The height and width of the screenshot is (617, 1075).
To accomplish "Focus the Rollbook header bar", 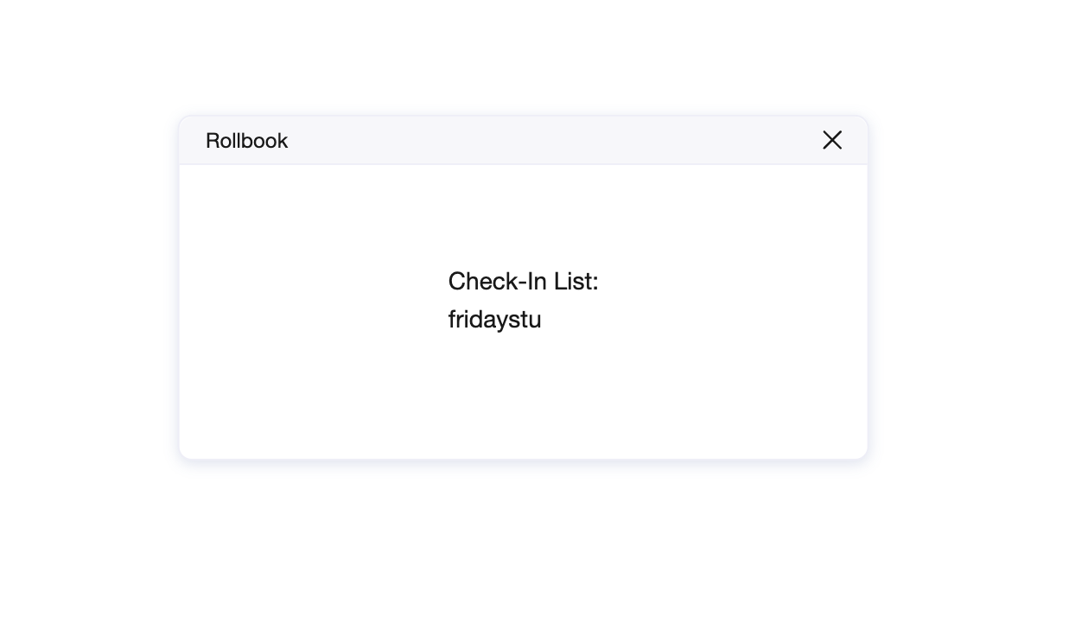I will (x=523, y=140).
